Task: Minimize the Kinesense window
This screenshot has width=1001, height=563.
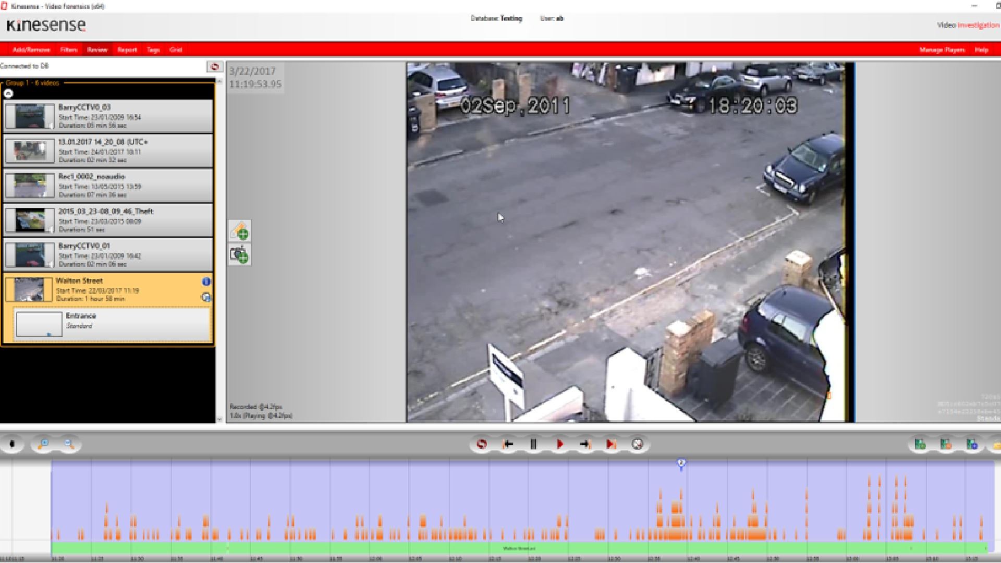Action: (974, 6)
